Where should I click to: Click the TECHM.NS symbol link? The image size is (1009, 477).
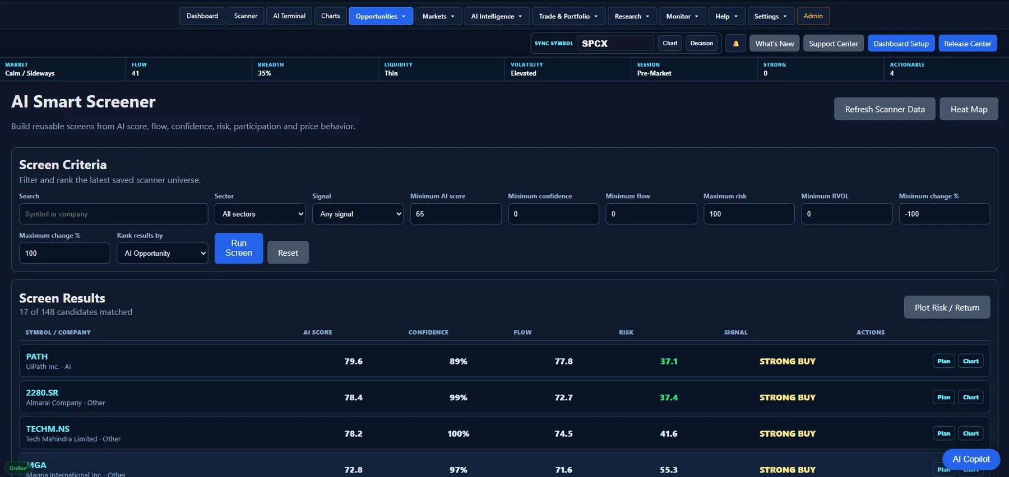[x=48, y=429]
